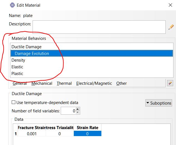Viewport: 176px width, 145px height.
Task: Click the pencil icon beside Description
Action: (x=171, y=27)
